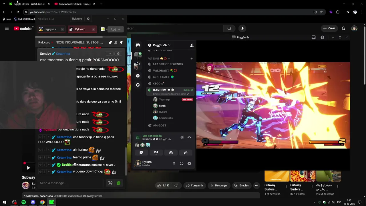Add a server with Discord plus icon
366x206 pixels.
pos(138,76)
